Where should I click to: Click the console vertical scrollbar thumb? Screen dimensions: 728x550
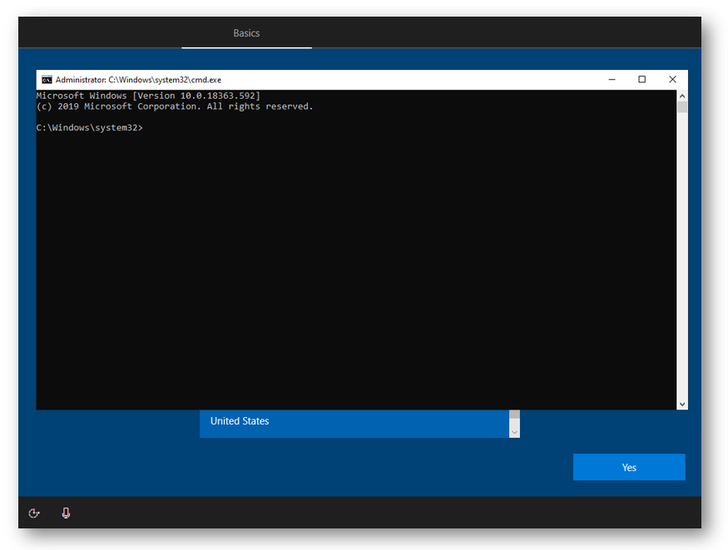682,106
